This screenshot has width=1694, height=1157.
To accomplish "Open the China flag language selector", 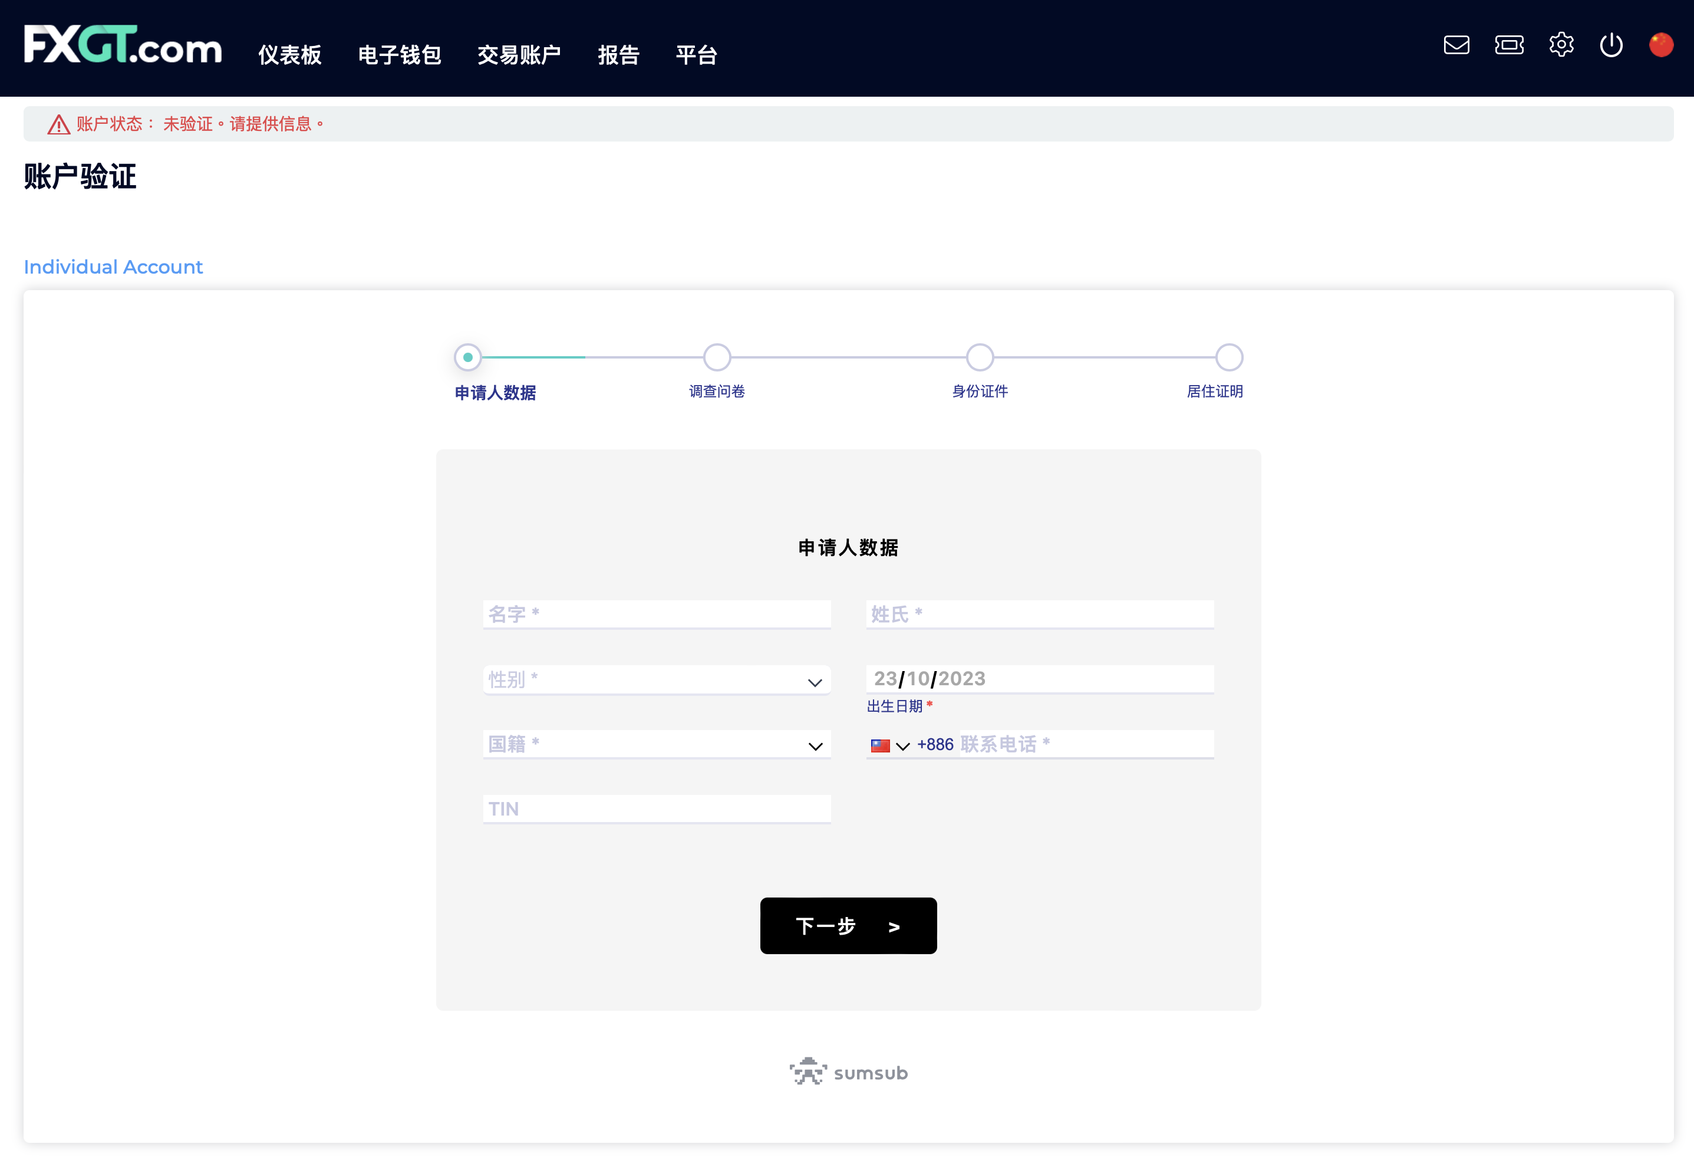I will tap(1661, 44).
